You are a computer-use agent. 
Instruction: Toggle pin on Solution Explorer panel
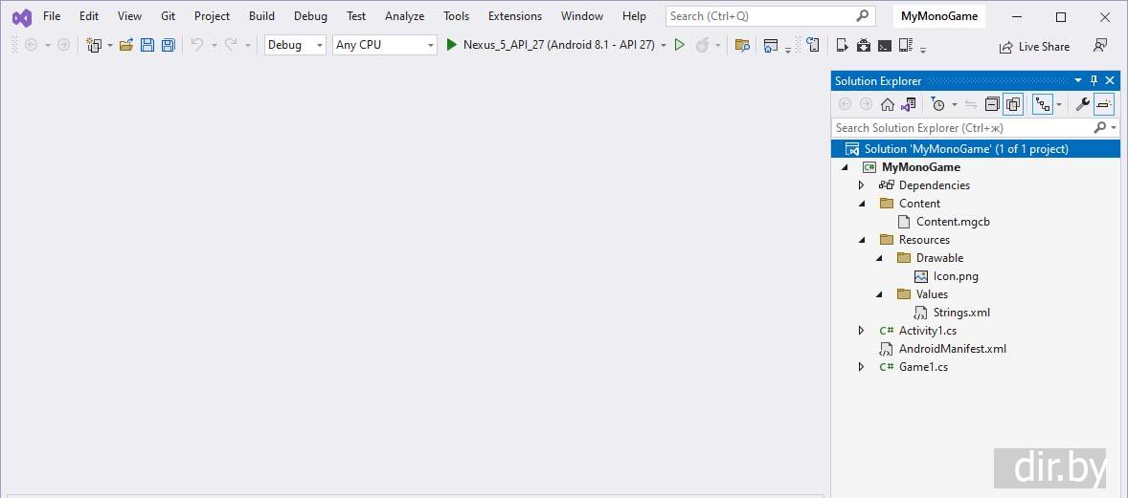(x=1094, y=80)
